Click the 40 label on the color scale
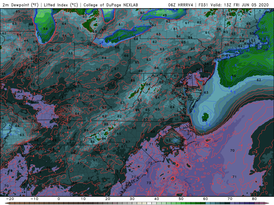Screen dimensions: 274x205 pyautogui.click(x=157, y=199)
